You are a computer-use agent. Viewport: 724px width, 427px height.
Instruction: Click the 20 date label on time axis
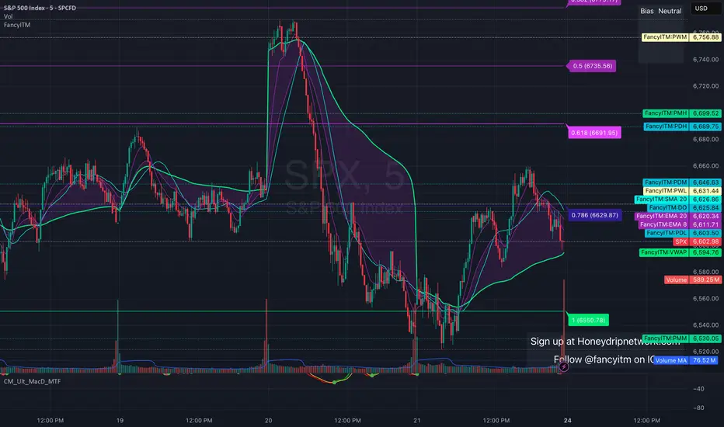click(268, 421)
